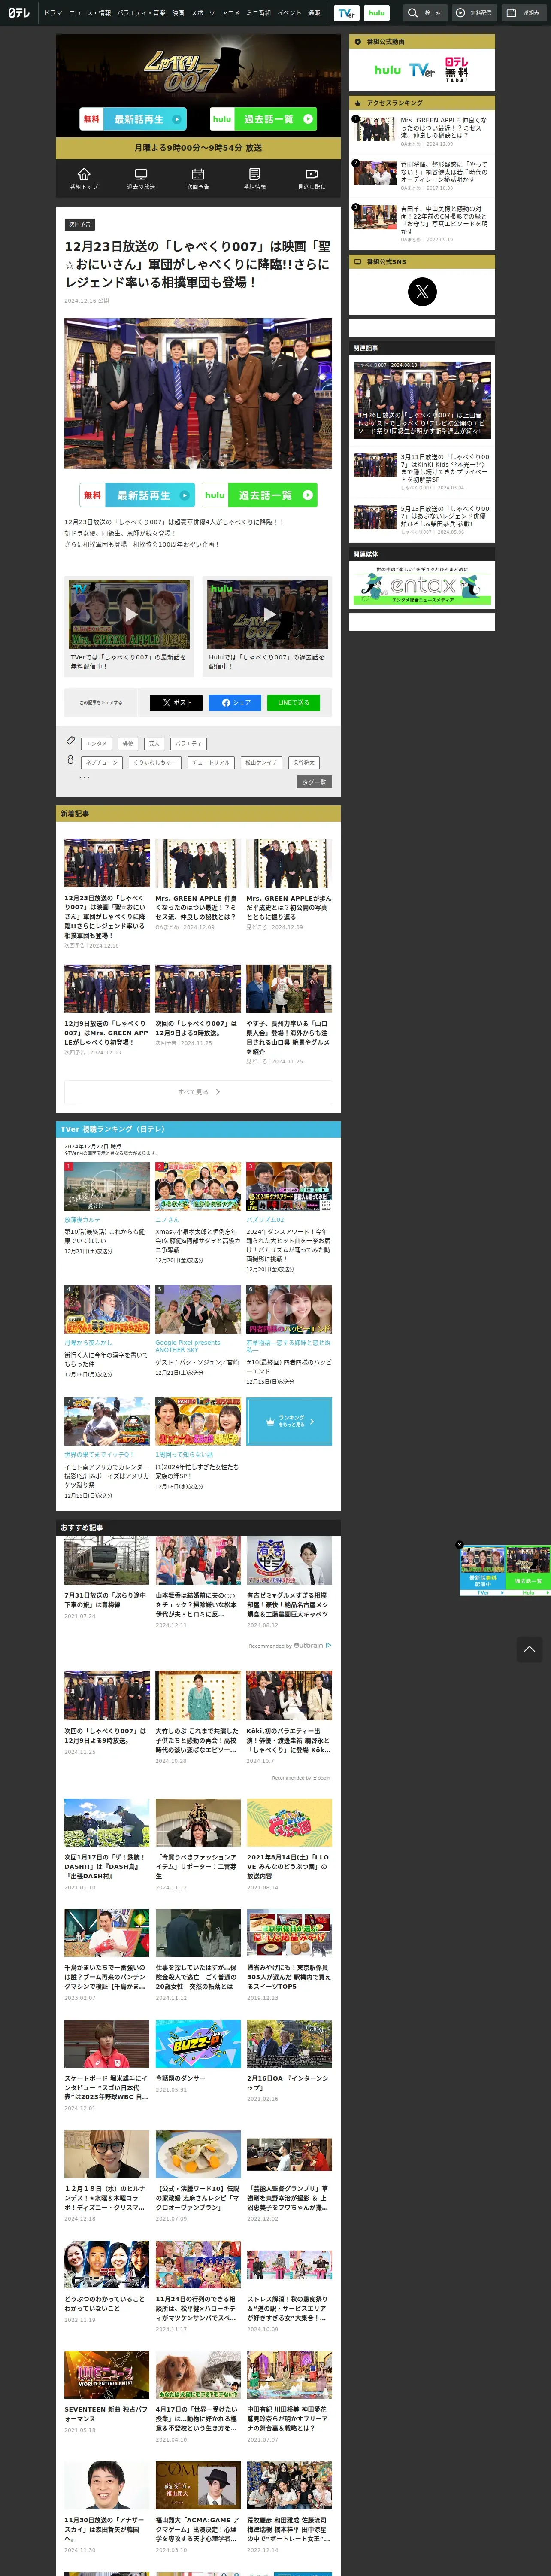The width and height of the screenshot is (551, 2576).
Task: Open the ニュース・情報 menu item
Action: (90, 13)
